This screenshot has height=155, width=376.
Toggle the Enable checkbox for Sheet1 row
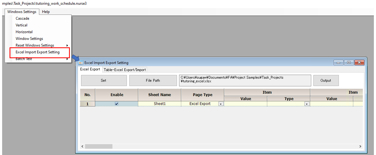pyautogui.click(x=116, y=104)
